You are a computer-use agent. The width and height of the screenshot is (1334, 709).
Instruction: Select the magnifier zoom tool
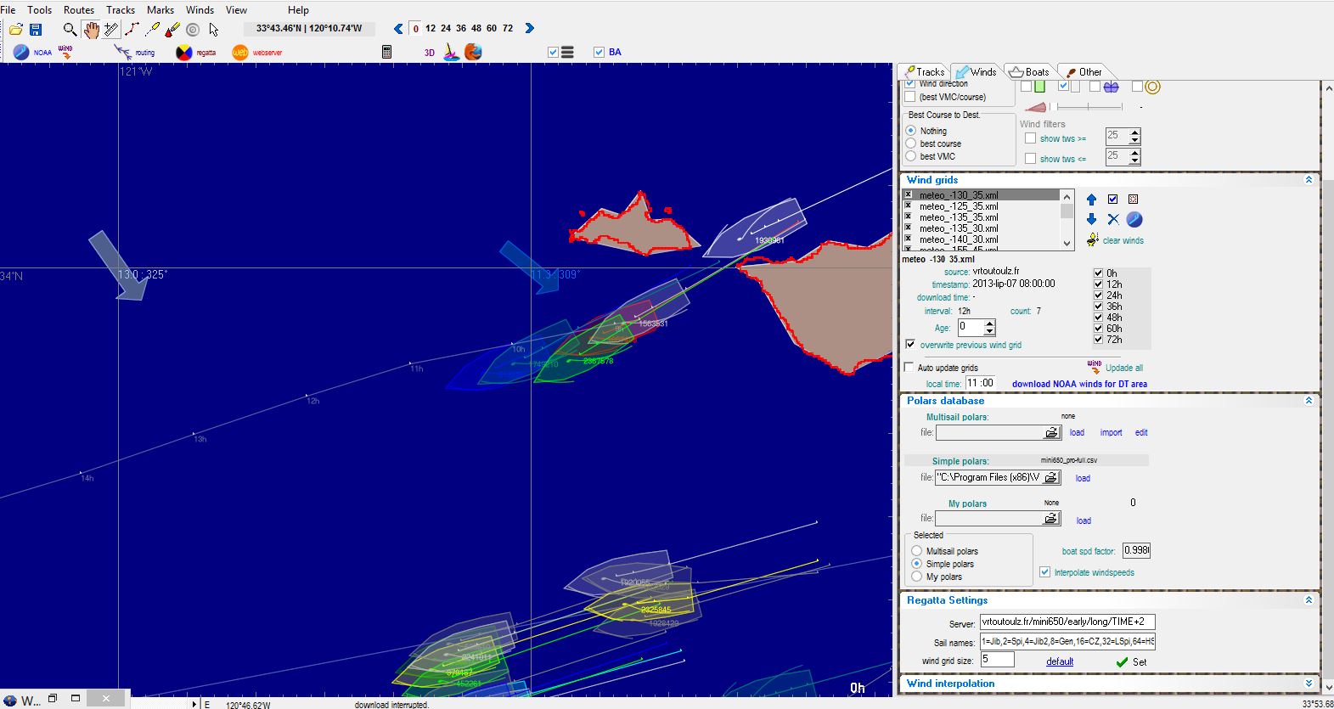tap(70, 30)
